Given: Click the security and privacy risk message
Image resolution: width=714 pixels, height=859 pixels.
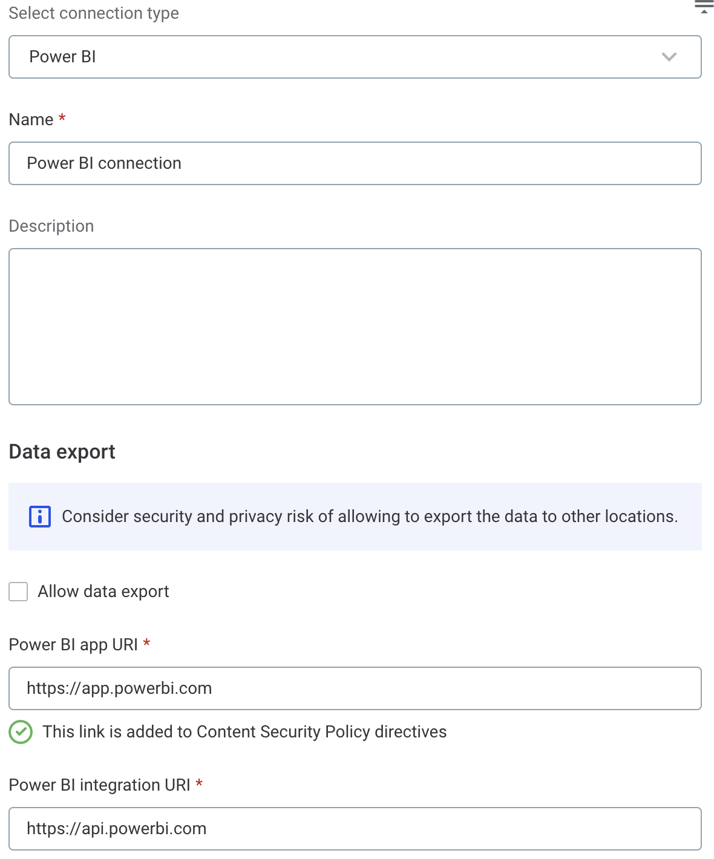Looking at the screenshot, I should (370, 517).
